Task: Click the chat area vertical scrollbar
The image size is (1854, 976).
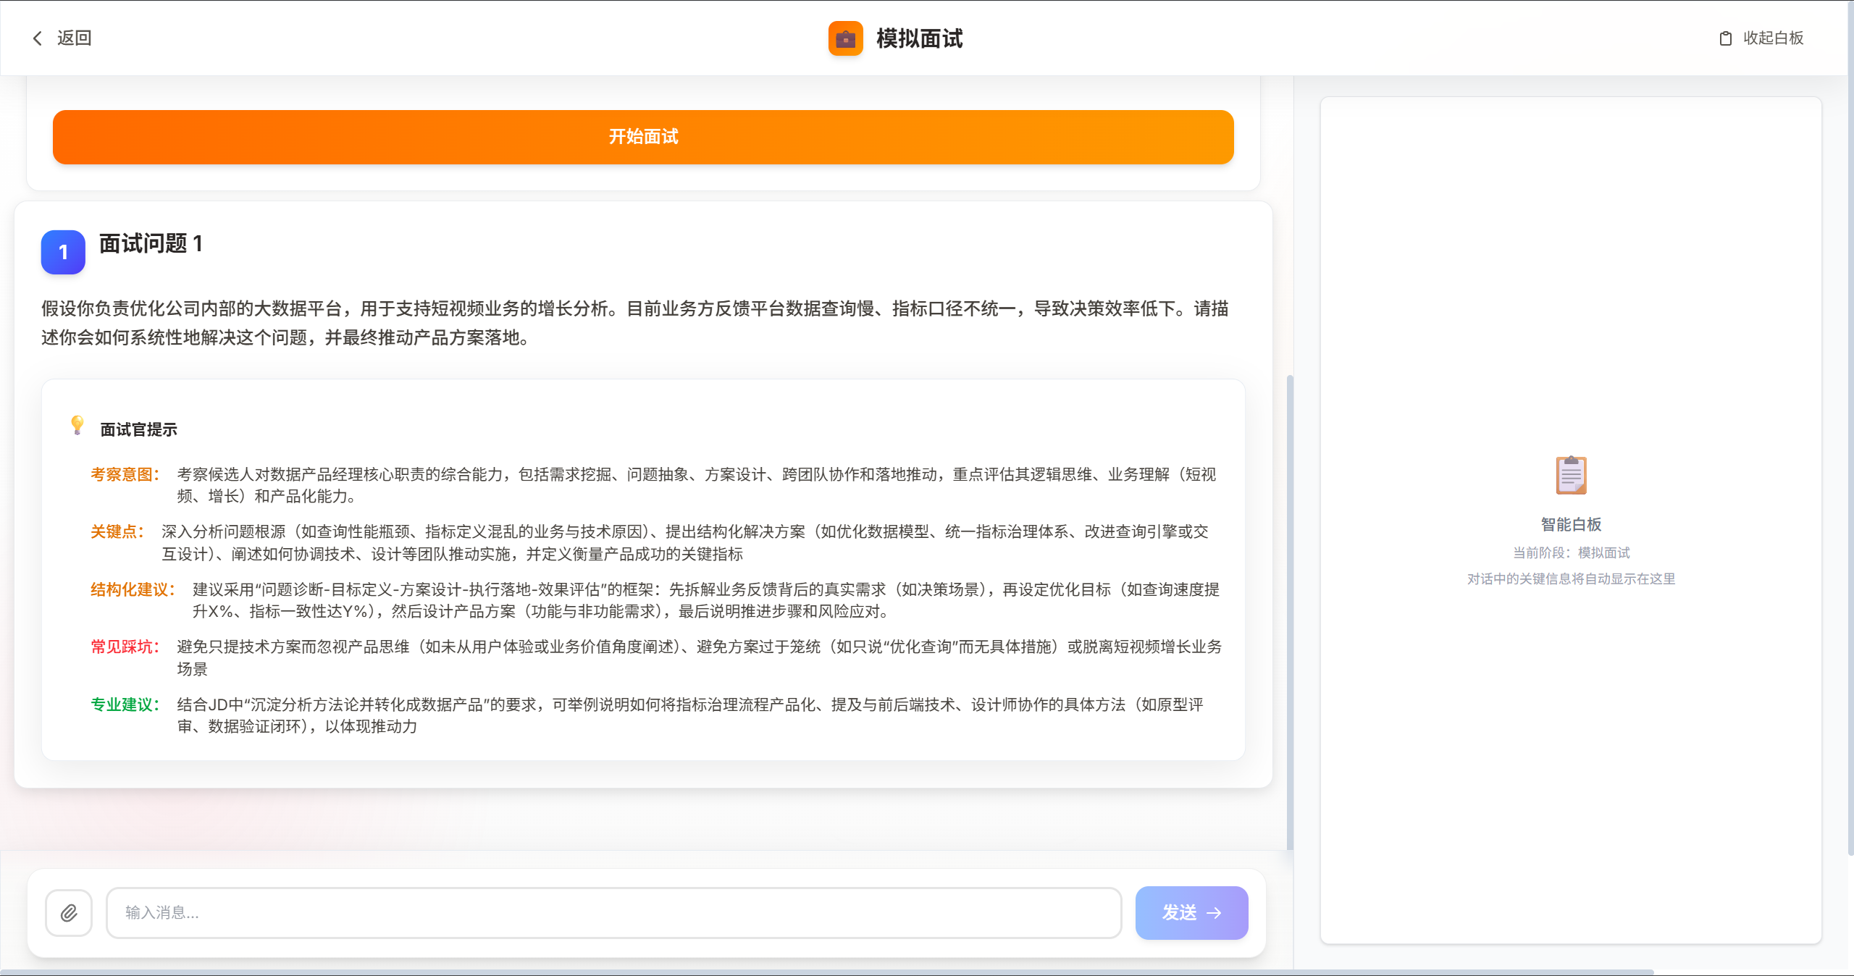Action: [x=1290, y=612]
